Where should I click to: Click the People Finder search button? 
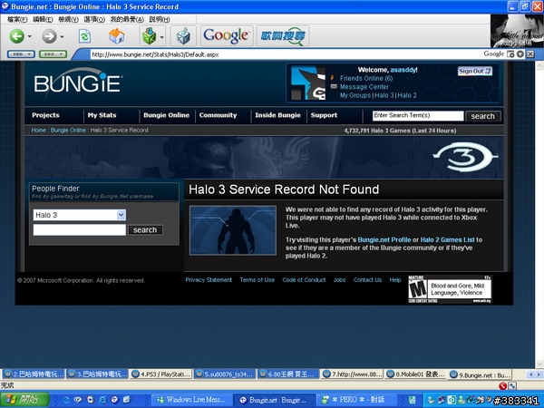click(145, 230)
